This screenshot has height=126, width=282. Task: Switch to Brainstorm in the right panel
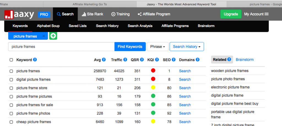click(x=245, y=60)
